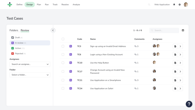The image size is (195, 110).
Task: Click comments bubble icon for TC21
Action: (135, 80)
